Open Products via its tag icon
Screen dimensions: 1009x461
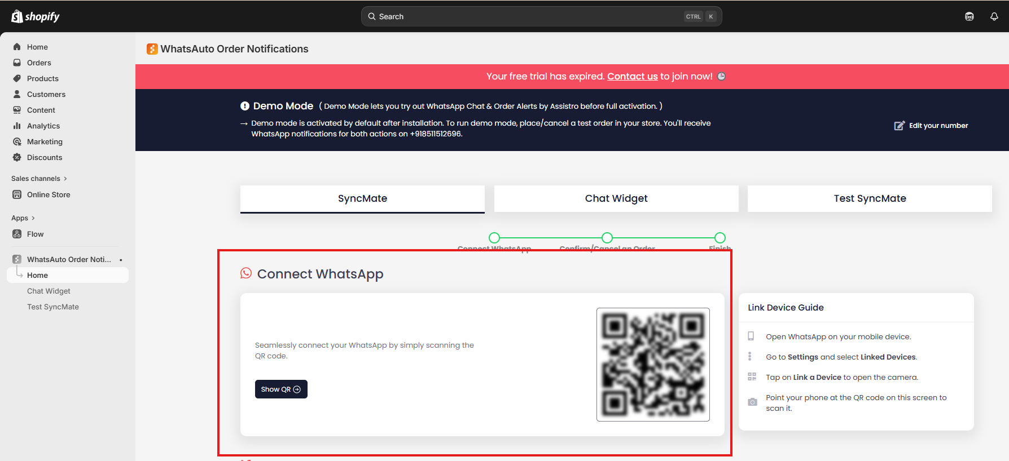point(17,78)
